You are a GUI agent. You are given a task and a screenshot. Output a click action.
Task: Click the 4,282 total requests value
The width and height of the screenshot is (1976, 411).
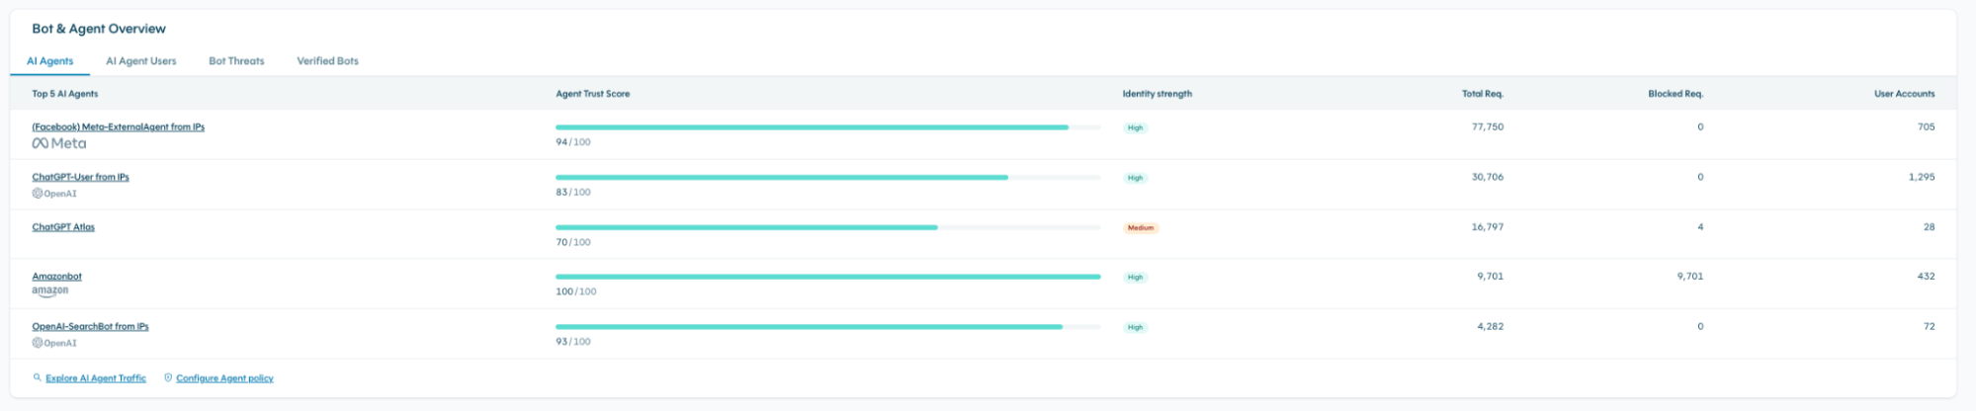click(1491, 327)
